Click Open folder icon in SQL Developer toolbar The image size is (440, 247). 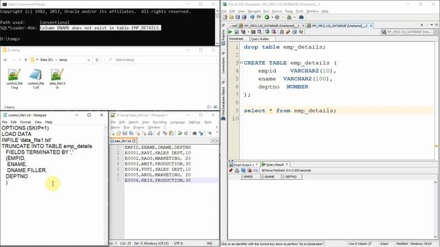tap(232, 17)
